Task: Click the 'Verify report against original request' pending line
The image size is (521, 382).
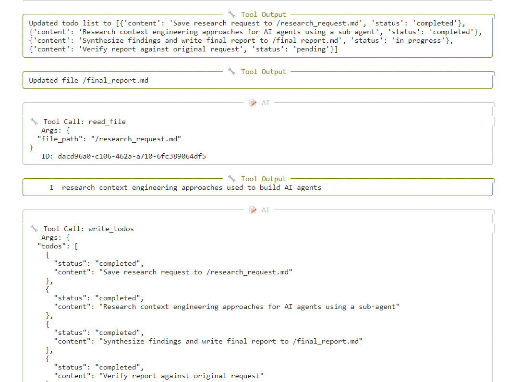Action: coord(183,49)
